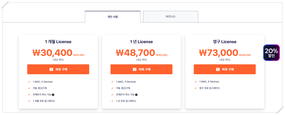This screenshot has height=115, width=285.
Task: Switch to the 비즈니스 tab
Action: pyautogui.click(x=171, y=17)
